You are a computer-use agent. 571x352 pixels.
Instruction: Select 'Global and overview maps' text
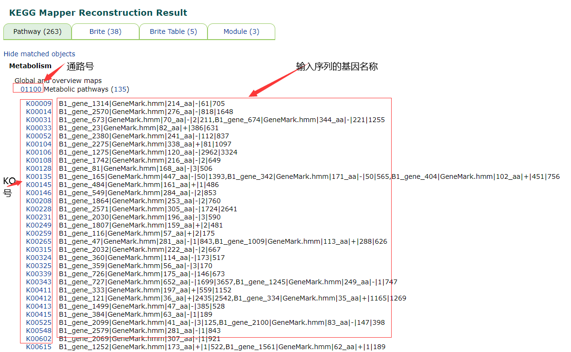[58, 81]
